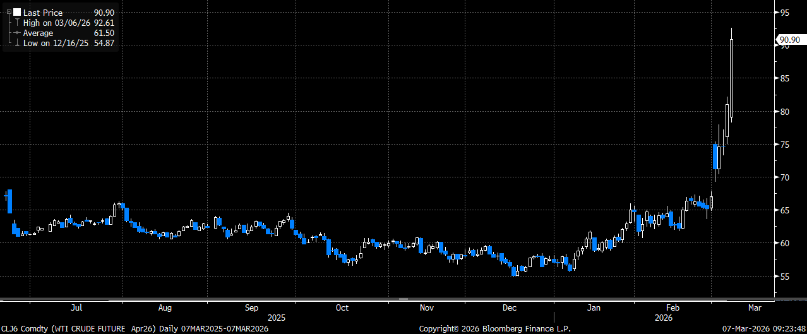Click the 90.90 last price axis tag
The image size is (807, 334).
point(789,40)
